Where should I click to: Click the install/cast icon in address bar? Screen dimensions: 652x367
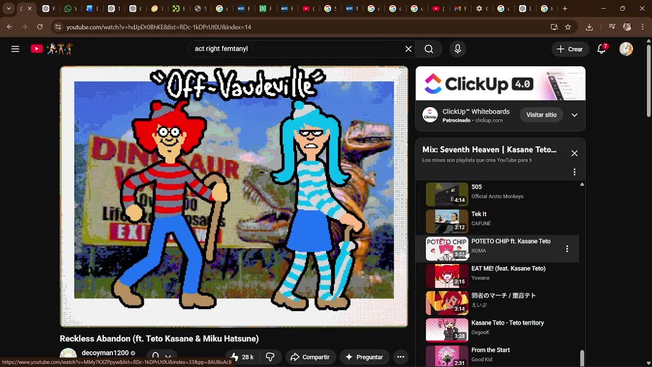tap(554, 27)
